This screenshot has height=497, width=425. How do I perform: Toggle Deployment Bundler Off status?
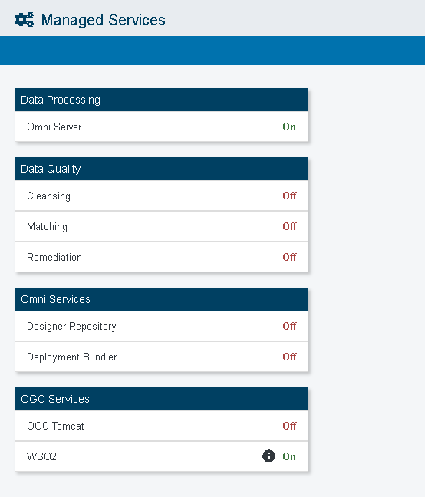pos(289,357)
